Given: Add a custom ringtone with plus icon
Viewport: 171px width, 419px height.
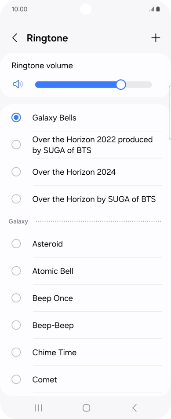Looking at the screenshot, I should pyautogui.click(x=156, y=38).
